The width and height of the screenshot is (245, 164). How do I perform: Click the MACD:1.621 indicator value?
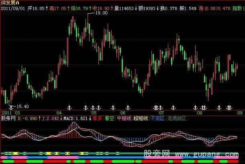76,118
